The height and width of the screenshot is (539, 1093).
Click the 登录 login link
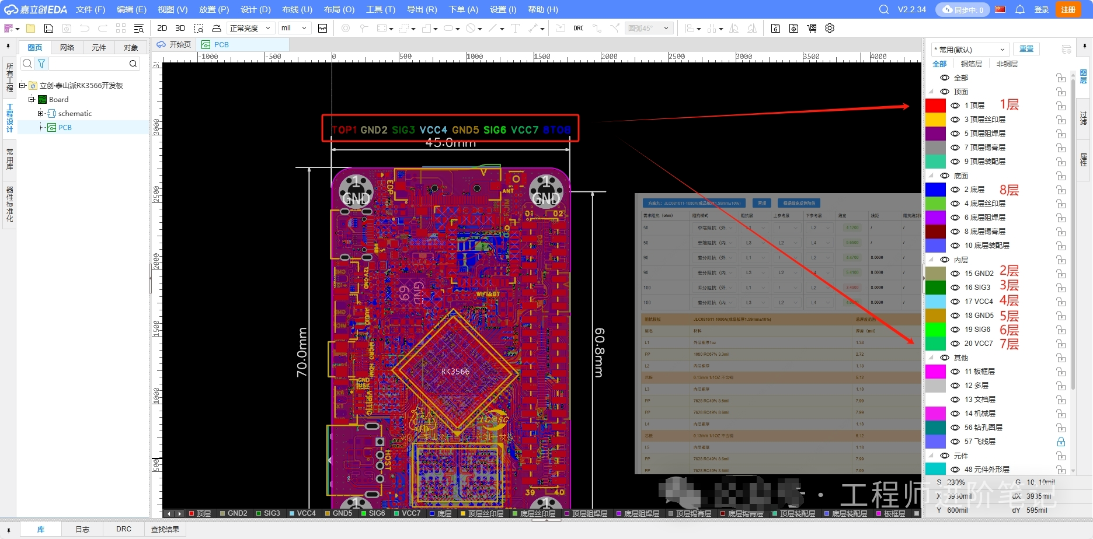(1042, 9)
